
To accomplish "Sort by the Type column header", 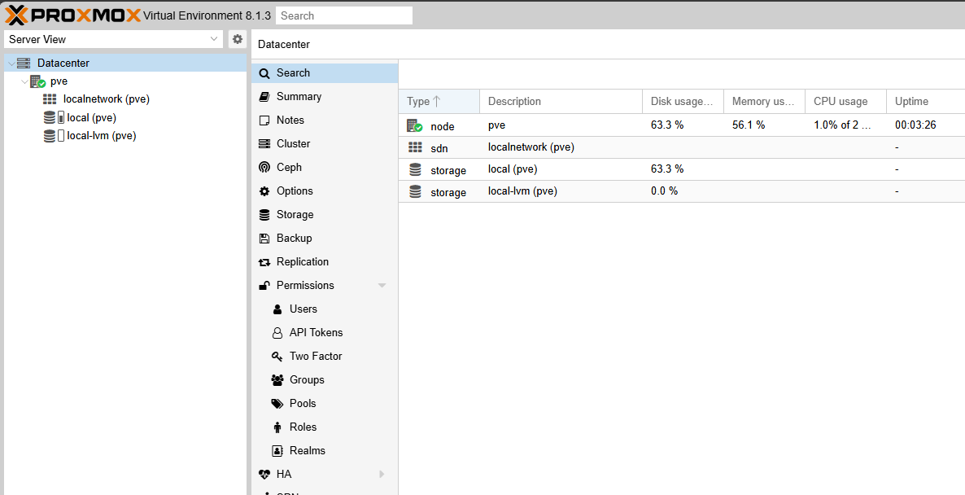I will [x=439, y=102].
